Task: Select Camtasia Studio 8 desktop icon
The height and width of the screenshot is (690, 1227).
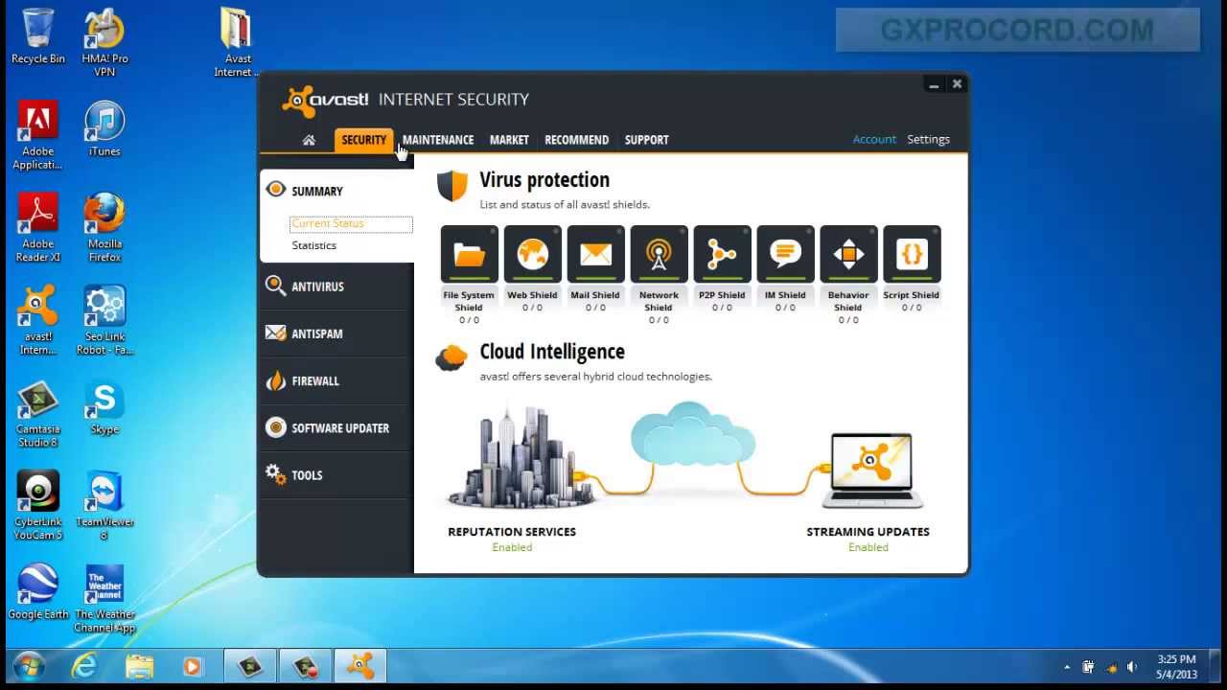Action: click(38, 414)
